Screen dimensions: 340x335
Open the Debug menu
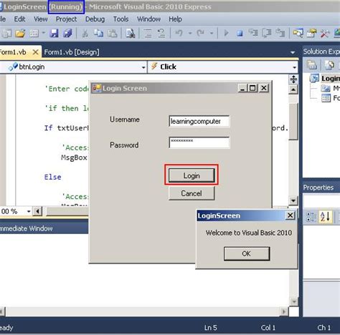pyautogui.click(x=95, y=19)
